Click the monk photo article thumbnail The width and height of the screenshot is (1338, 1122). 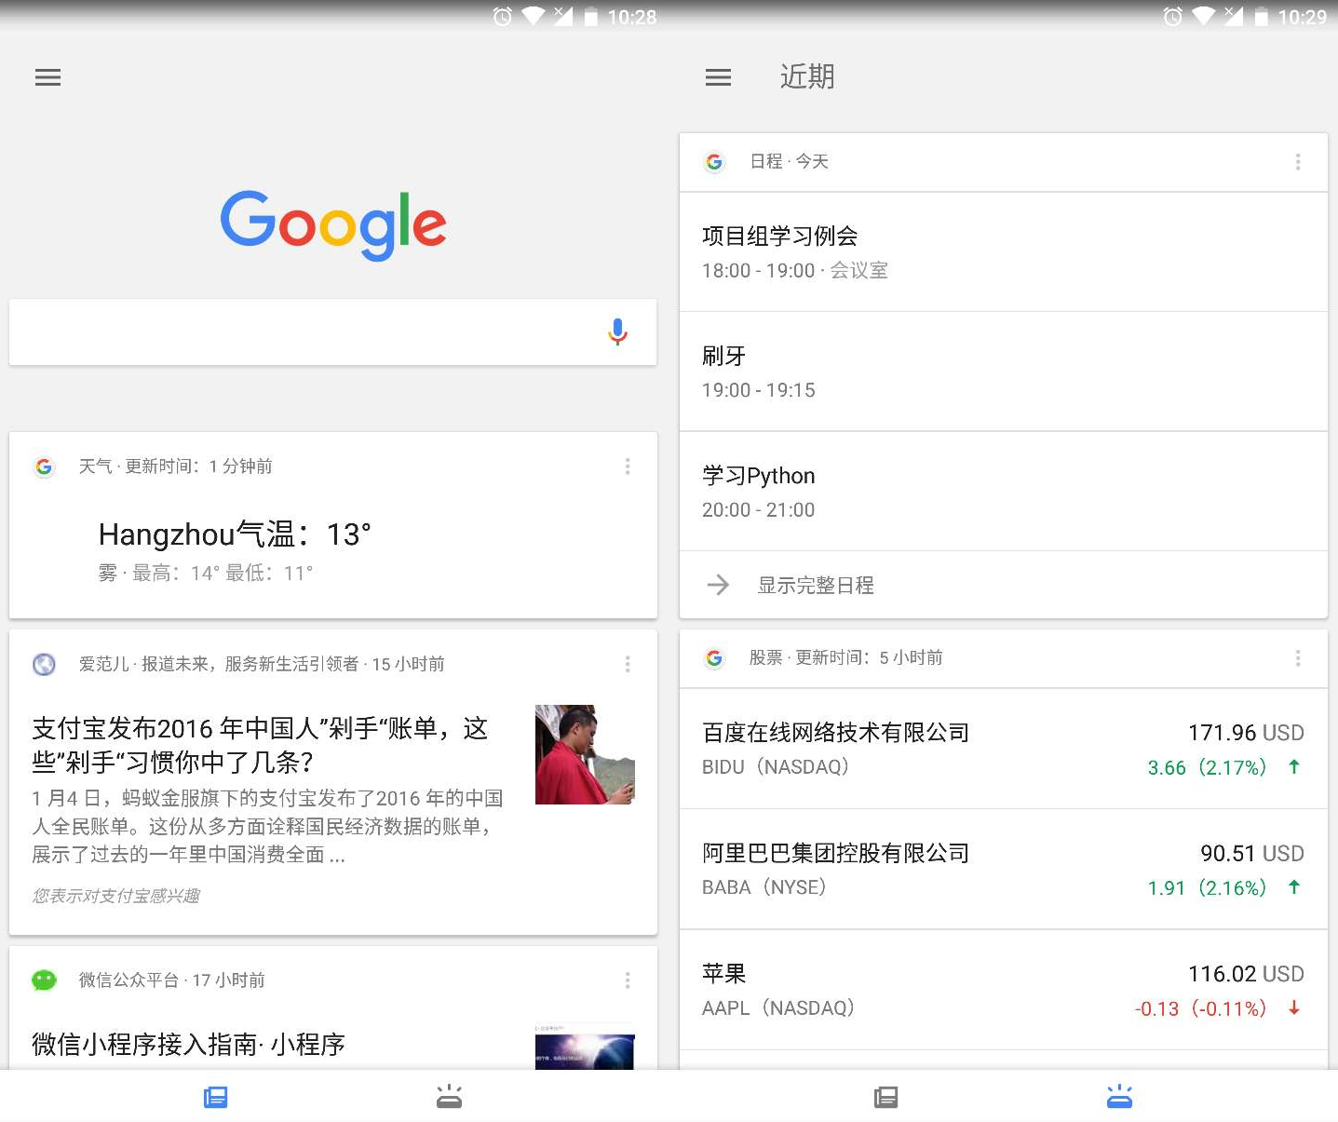585,754
